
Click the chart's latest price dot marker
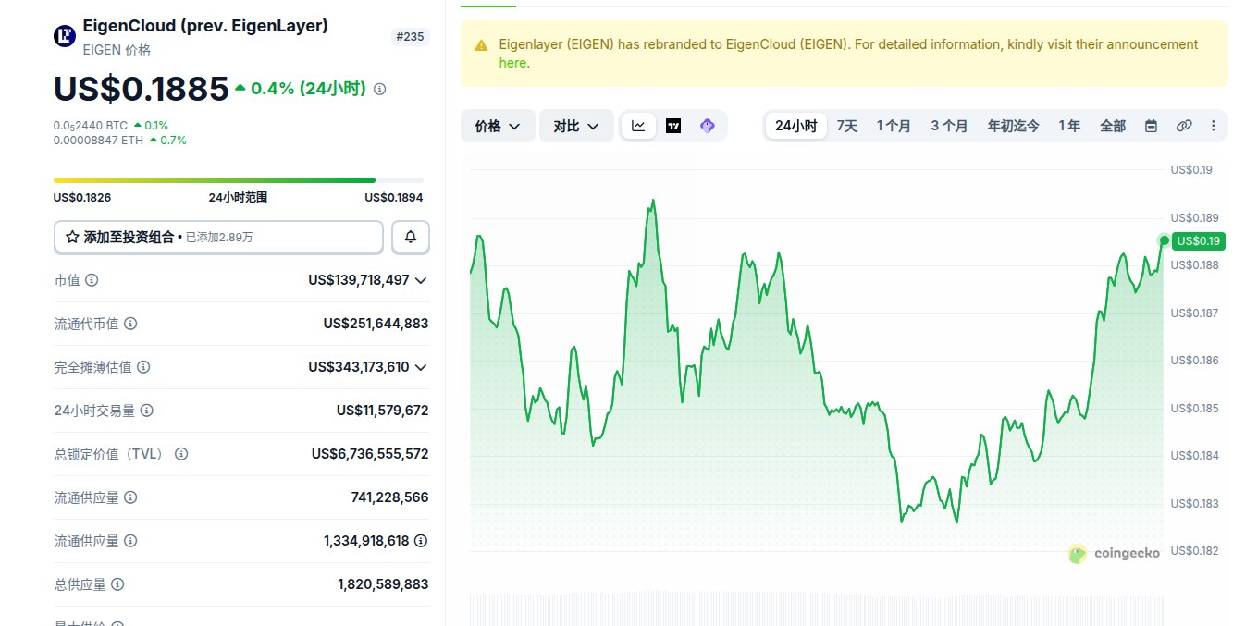click(1164, 240)
